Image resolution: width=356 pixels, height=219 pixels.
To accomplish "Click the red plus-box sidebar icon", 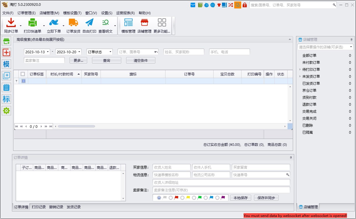I will click(6, 53).
